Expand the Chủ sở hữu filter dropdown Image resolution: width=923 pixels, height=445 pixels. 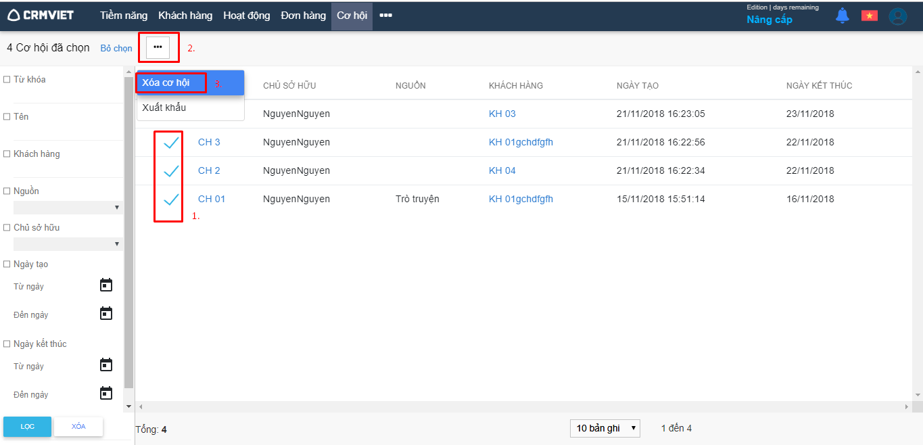pyautogui.click(x=67, y=244)
